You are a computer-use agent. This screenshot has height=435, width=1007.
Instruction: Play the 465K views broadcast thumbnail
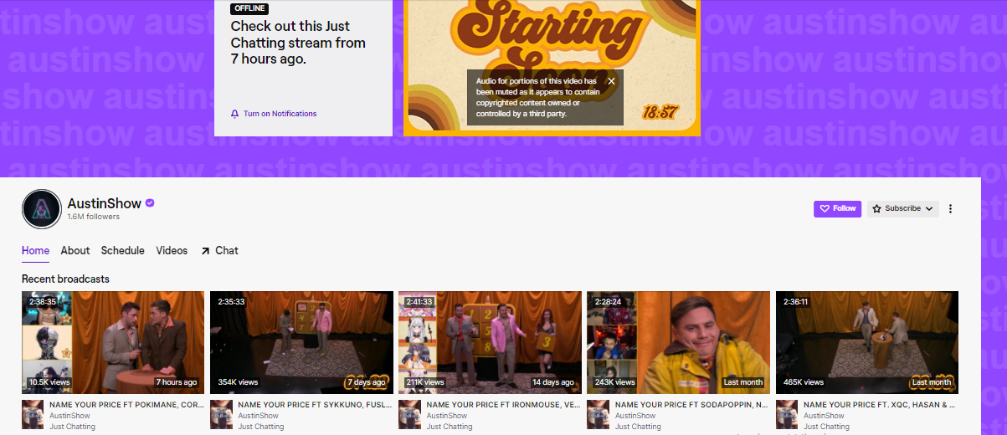point(867,342)
